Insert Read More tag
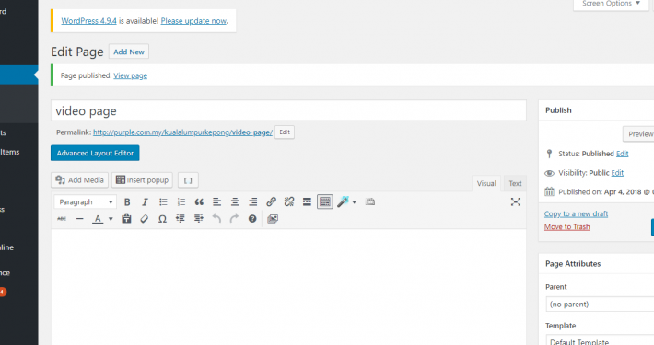 pyautogui.click(x=307, y=202)
